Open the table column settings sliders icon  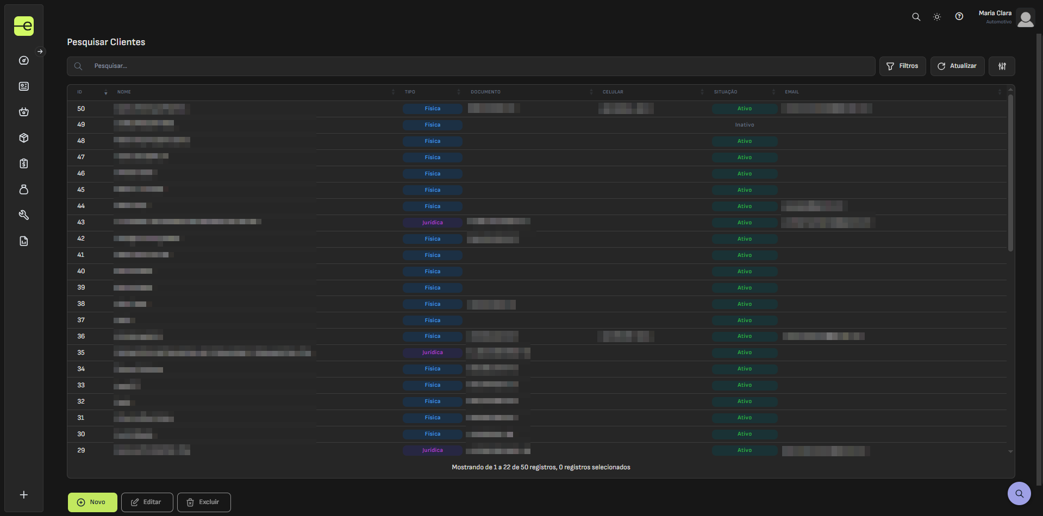[x=1002, y=66]
